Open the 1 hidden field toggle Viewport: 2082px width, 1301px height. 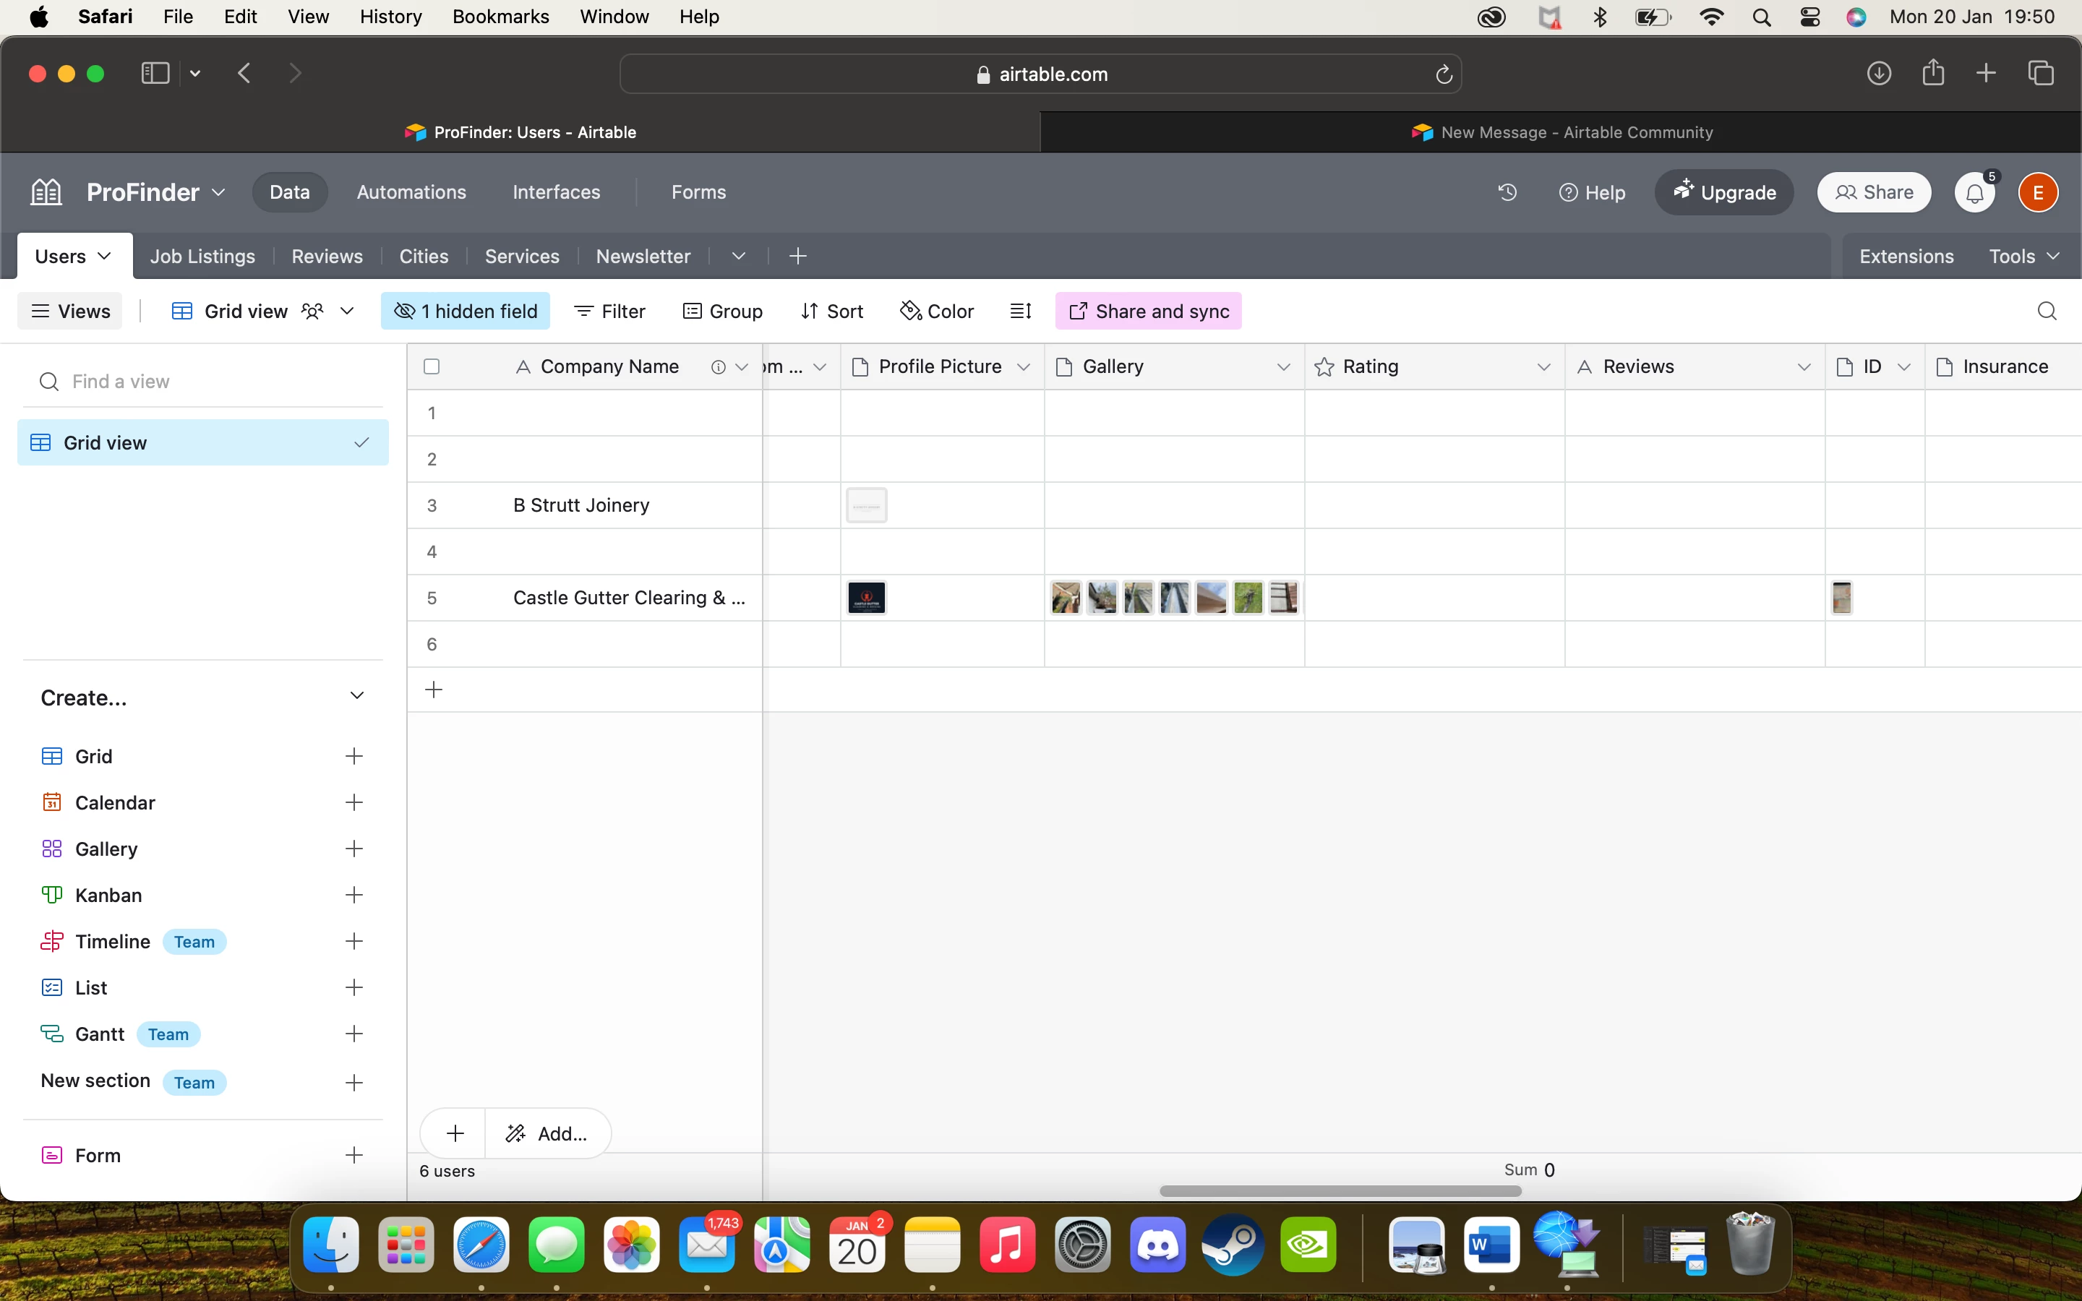point(466,312)
